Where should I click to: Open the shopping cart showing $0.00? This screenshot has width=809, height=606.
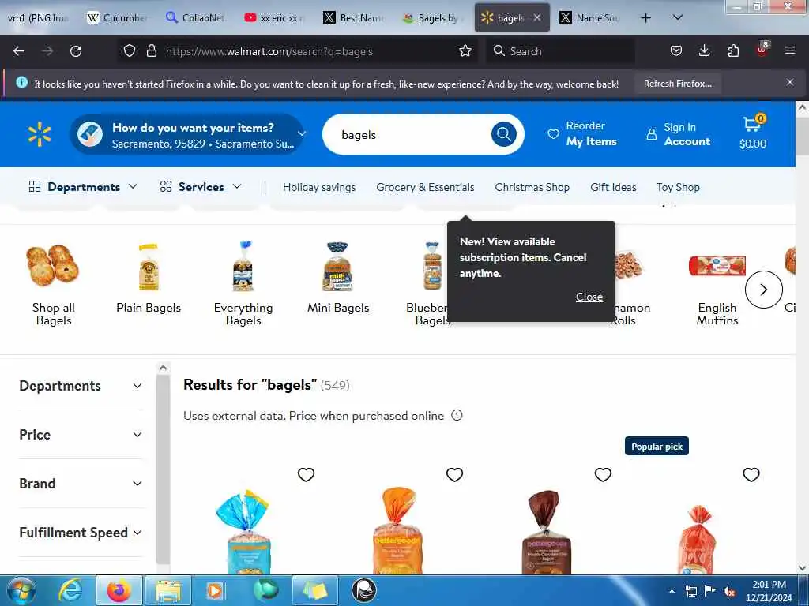(753, 133)
